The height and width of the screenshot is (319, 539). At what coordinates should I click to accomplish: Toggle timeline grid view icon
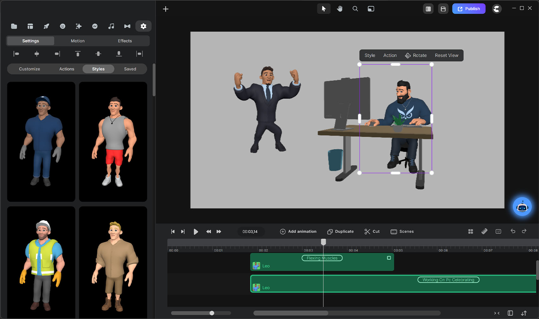coord(471,231)
